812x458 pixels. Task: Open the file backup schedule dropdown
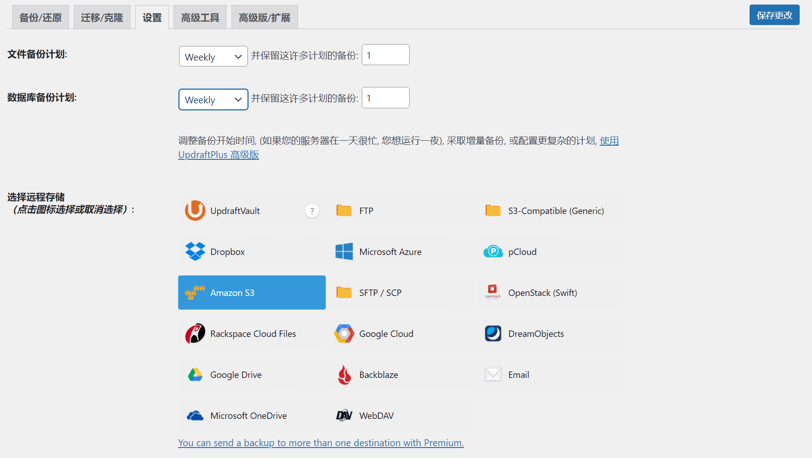(213, 56)
